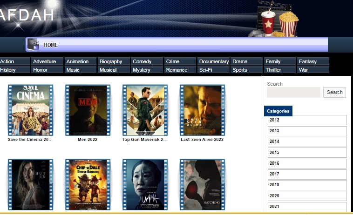The image size is (353, 215).
Task: Open the Horror genre
Action: pos(48,70)
